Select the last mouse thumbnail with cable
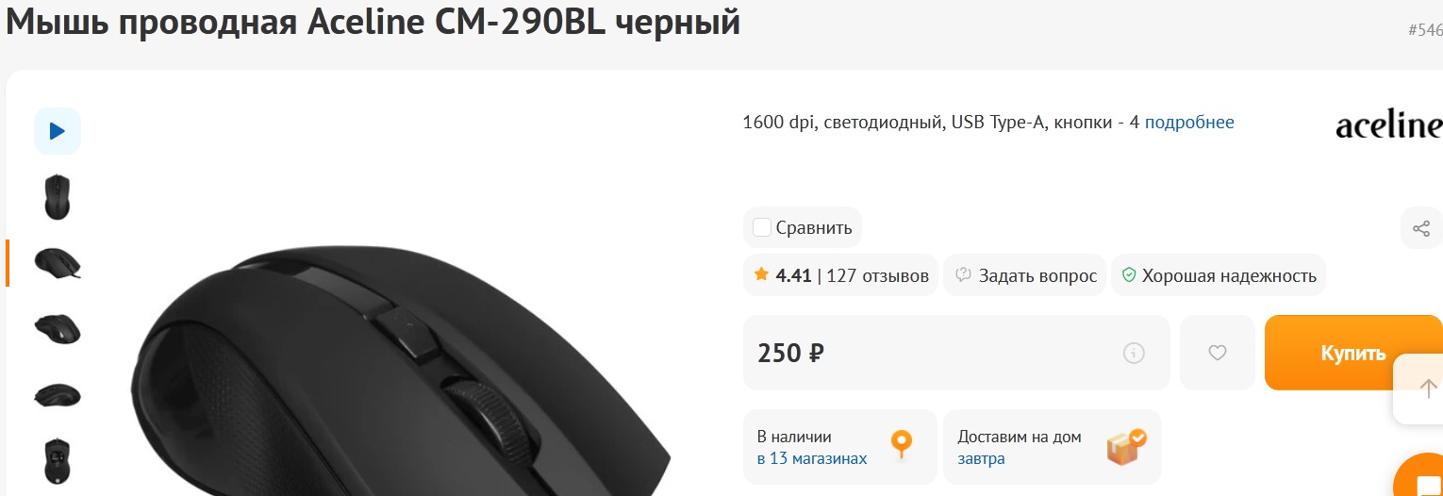Viewport: 1443px width, 496px height. click(x=58, y=461)
